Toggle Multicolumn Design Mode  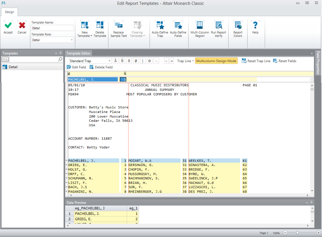tap(216, 61)
